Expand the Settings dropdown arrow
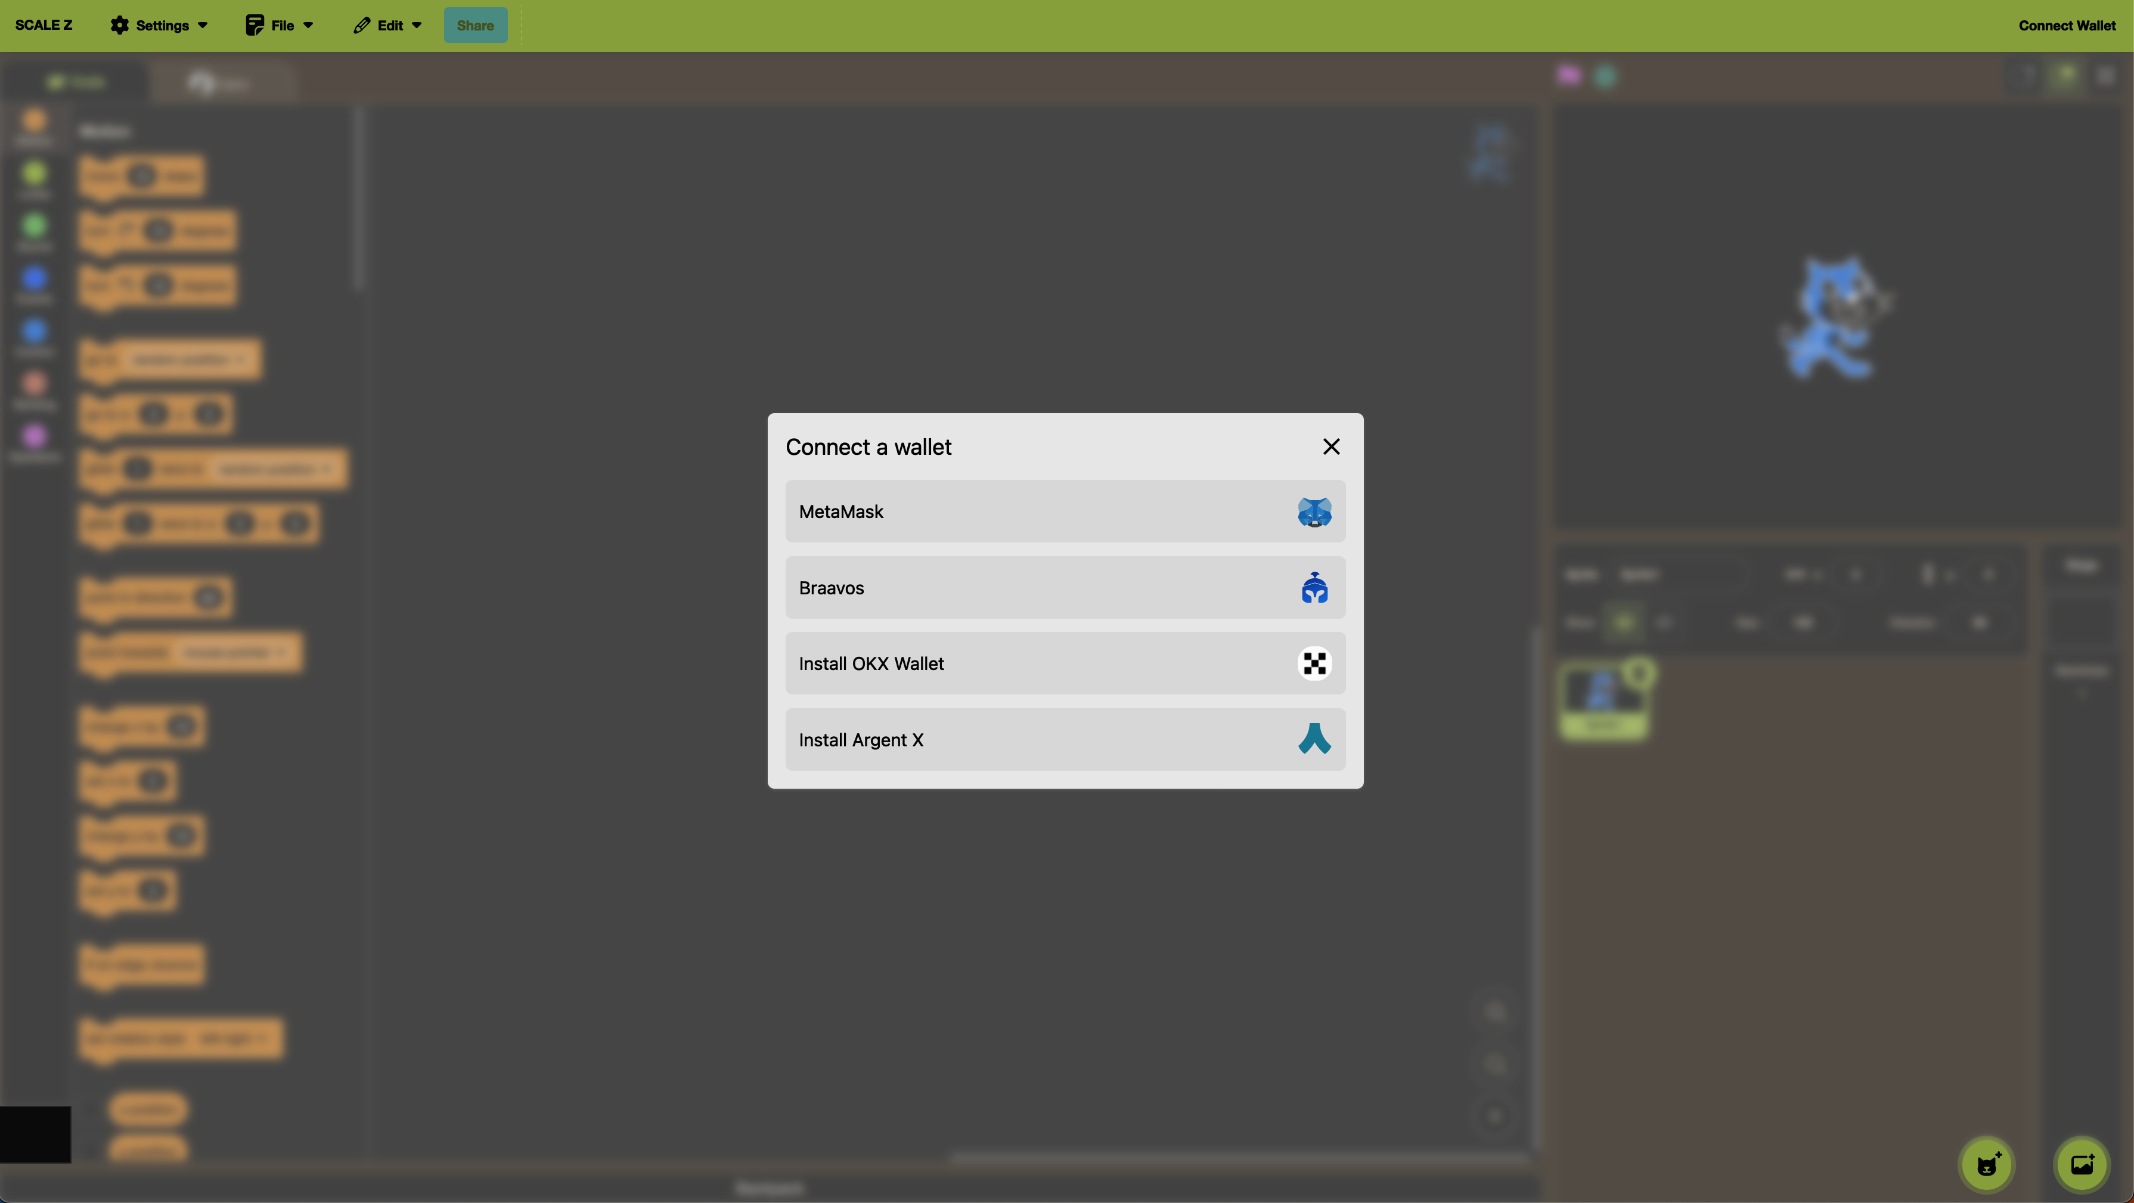2134x1203 pixels. pyautogui.click(x=203, y=26)
